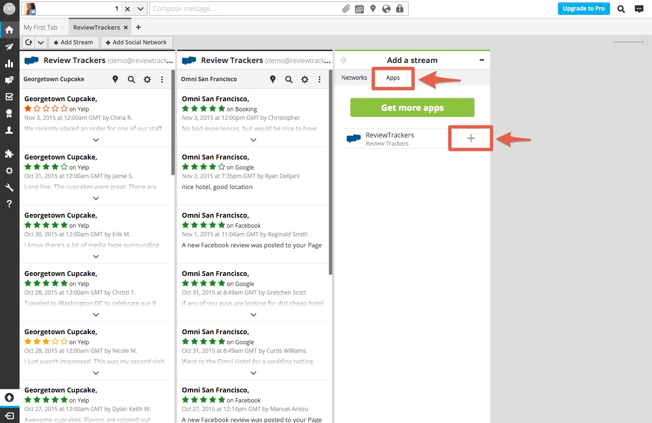Switch to the Apps tab
652x423 pixels.
click(393, 77)
